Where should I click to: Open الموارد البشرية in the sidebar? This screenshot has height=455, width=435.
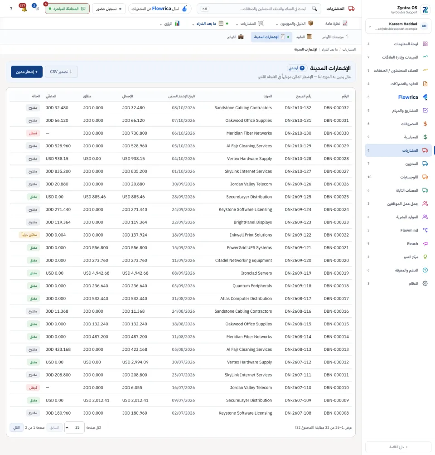398,217
